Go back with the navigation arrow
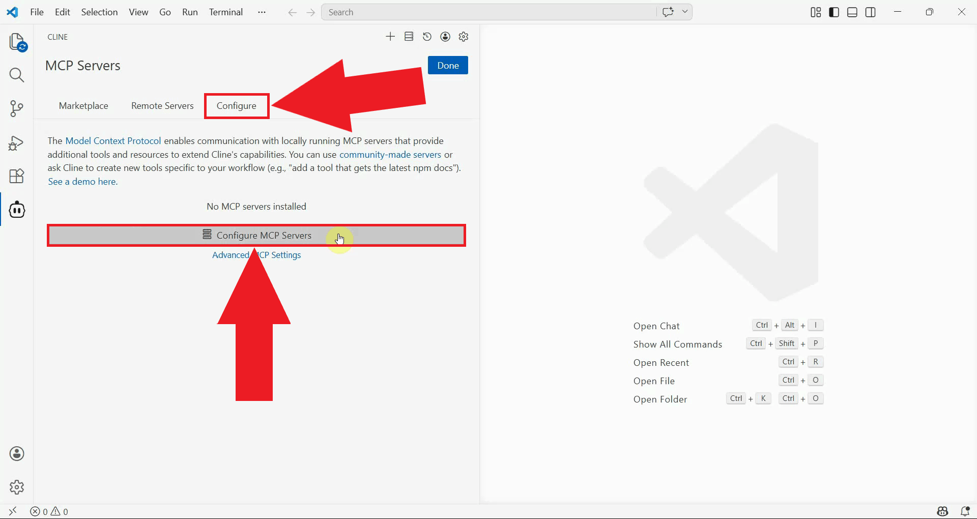Image resolution: width=977 pixels, height=519 pixels. (292, 13)
